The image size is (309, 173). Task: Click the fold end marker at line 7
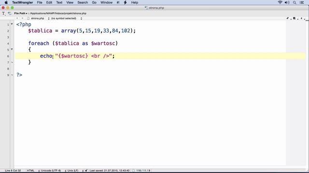[x=12, y=62]
